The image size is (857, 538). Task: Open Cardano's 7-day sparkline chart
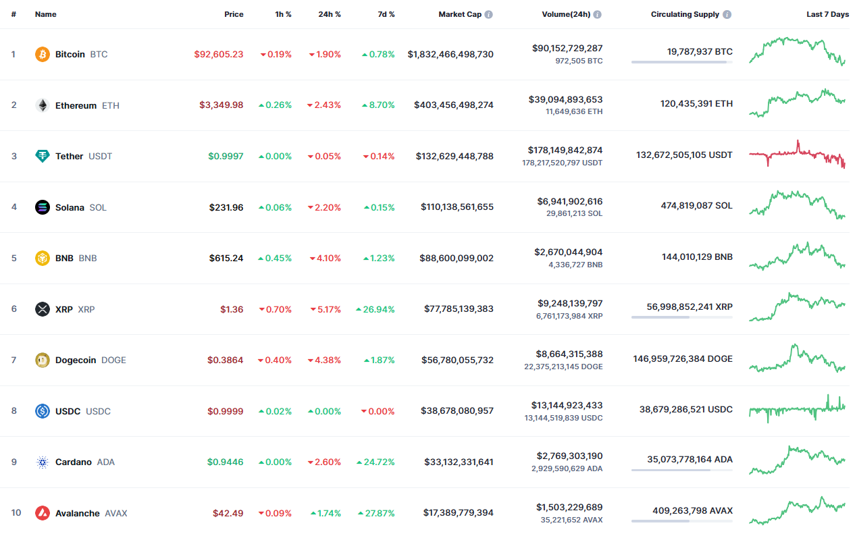point(798,460)
